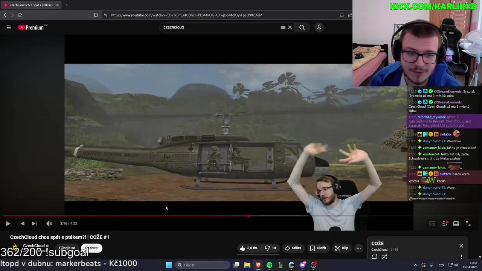Play the video with the play button
482x271 pixels.
(8, 224)
